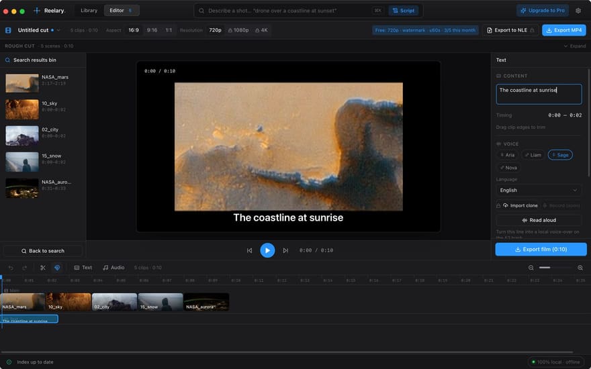Select the scissors split tool
Screen dimensions: 591x369
tap(43, 268)
